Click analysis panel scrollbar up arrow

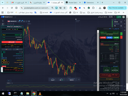[x=98, y=31]
